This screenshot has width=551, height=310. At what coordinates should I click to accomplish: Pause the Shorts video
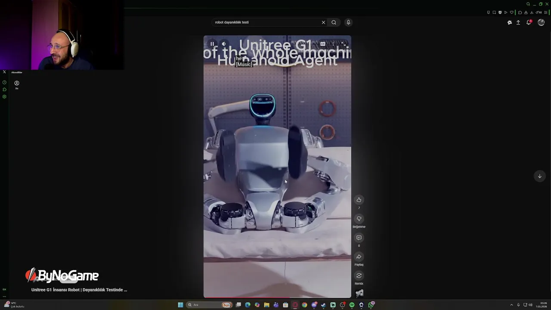coord(212,44)
